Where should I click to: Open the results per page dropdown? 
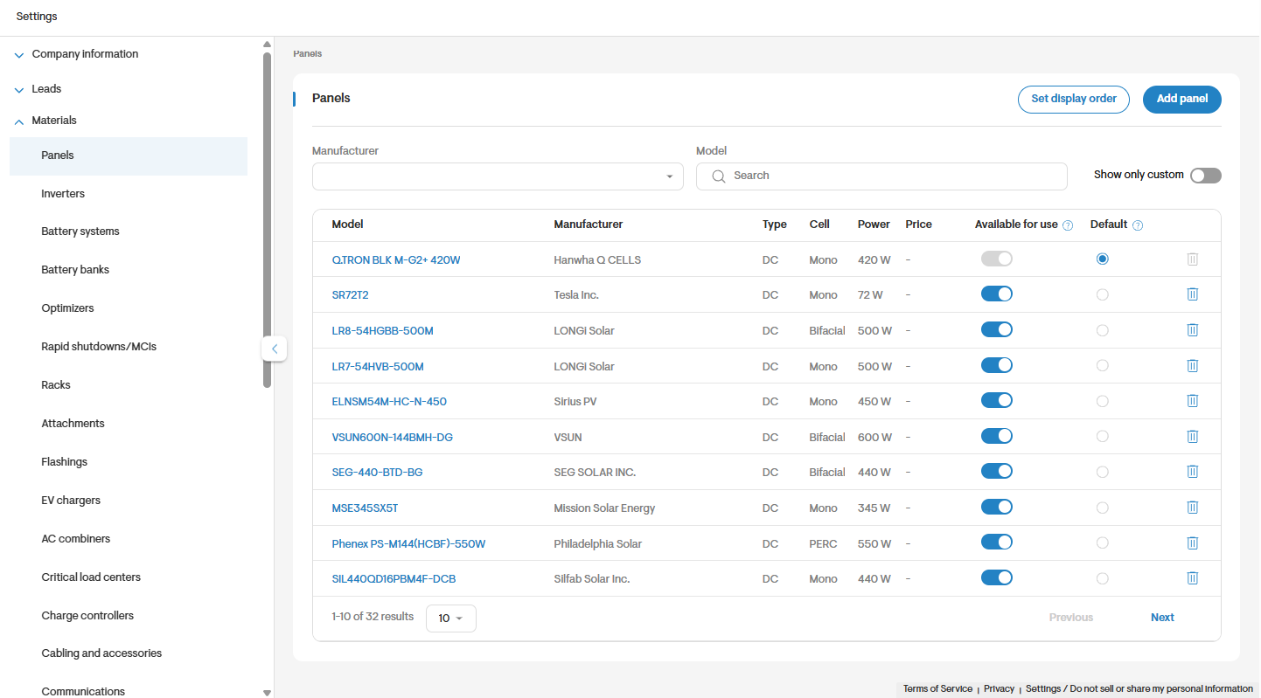(x=451, y=619)
